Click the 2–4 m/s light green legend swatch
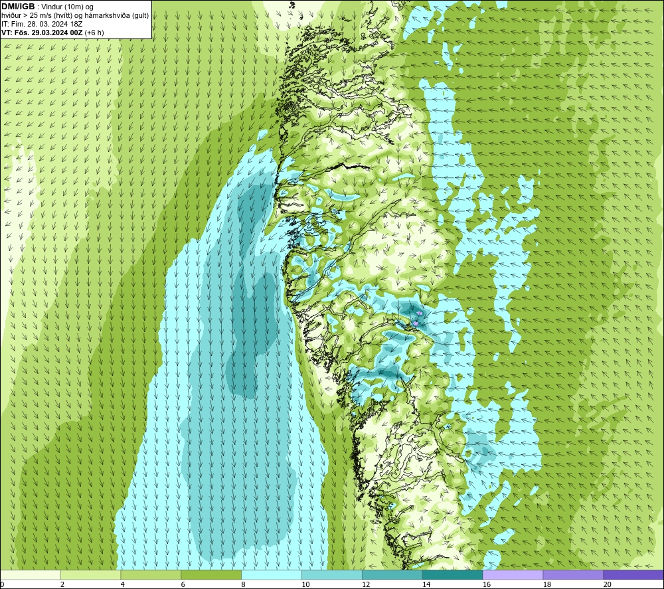664x589 pixels. pos(90,574)
